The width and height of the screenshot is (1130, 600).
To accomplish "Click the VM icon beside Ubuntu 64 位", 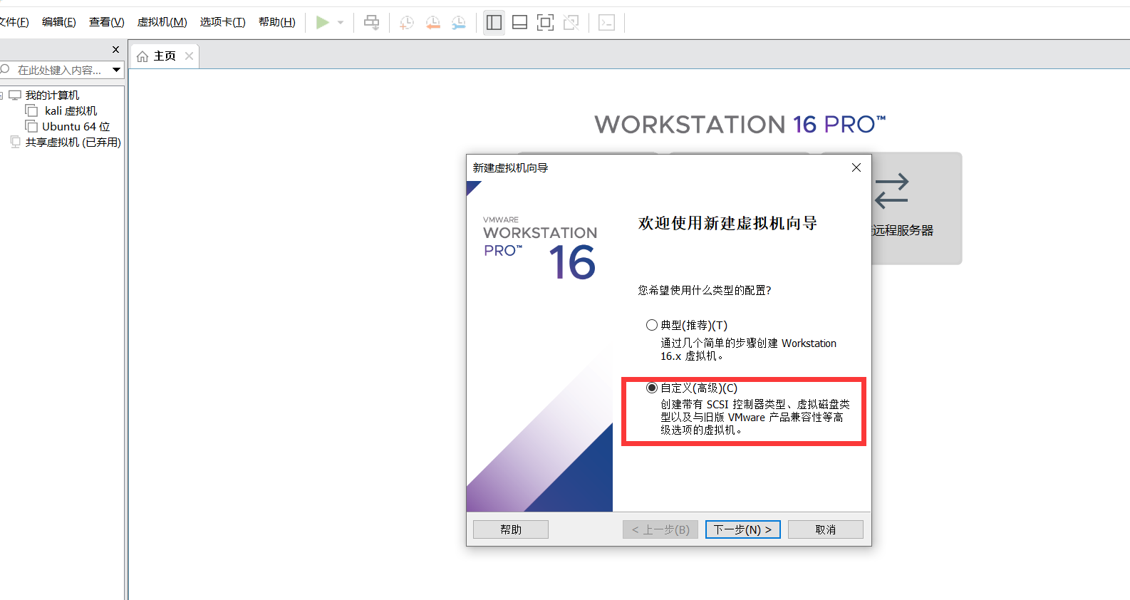I will [31, 126].
